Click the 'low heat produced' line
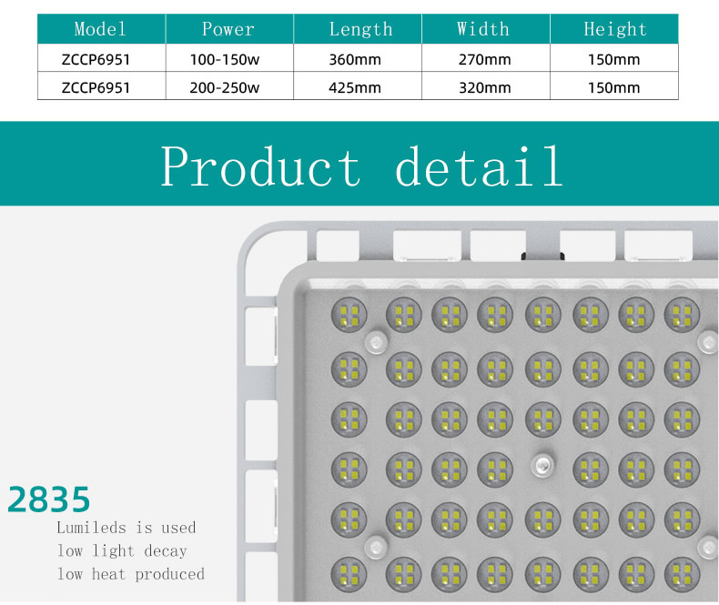Screen dimensions: 719x605 (131, 574)
